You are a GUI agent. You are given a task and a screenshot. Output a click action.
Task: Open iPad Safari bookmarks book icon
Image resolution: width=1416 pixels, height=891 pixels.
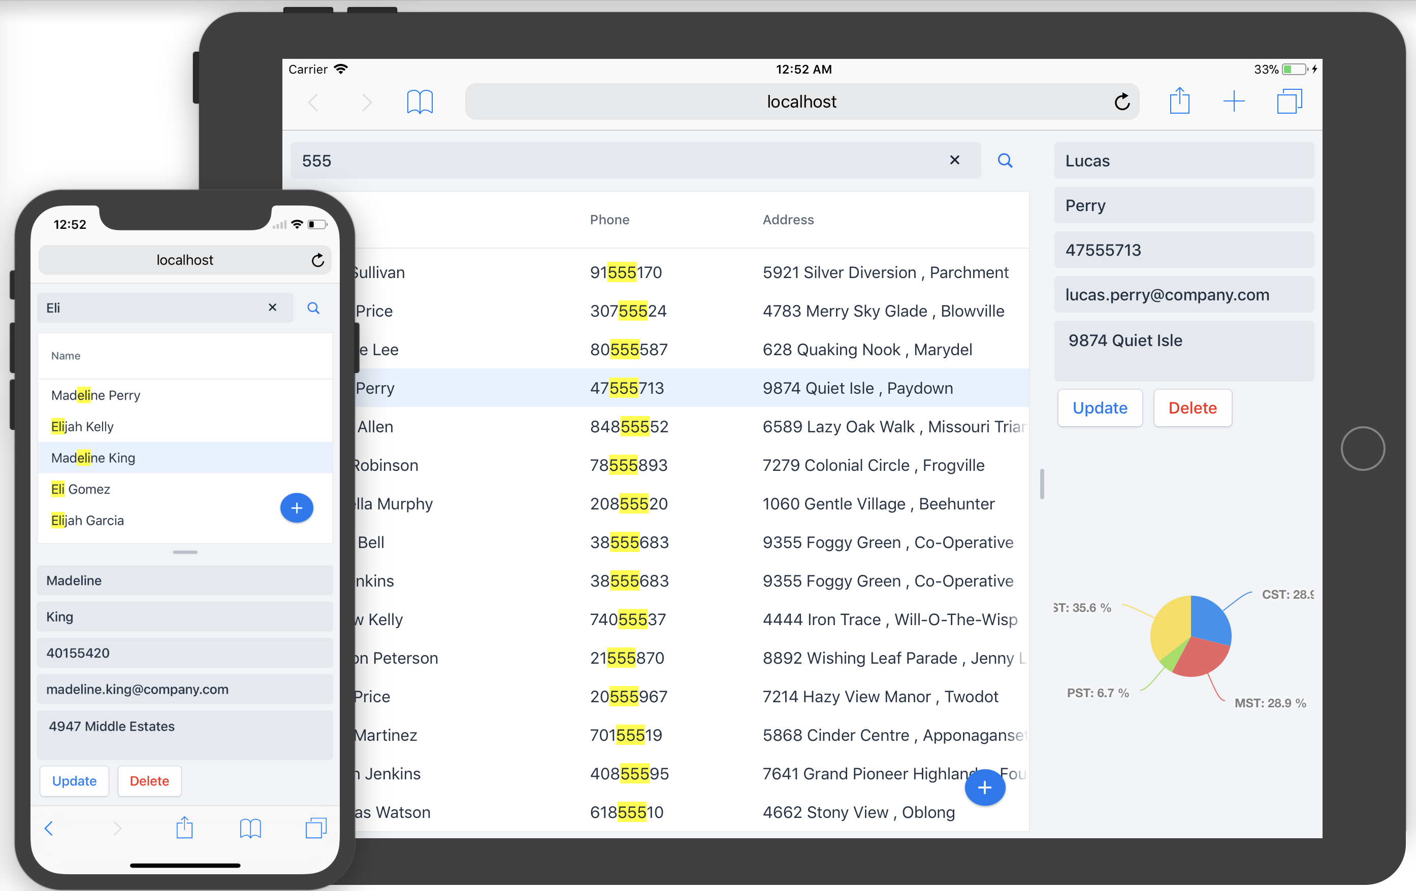(420, 102)
